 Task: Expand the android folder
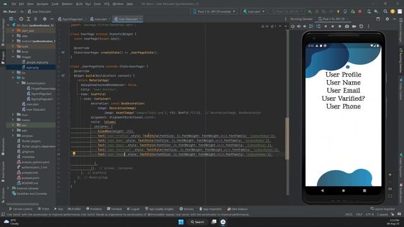(13, 41)
